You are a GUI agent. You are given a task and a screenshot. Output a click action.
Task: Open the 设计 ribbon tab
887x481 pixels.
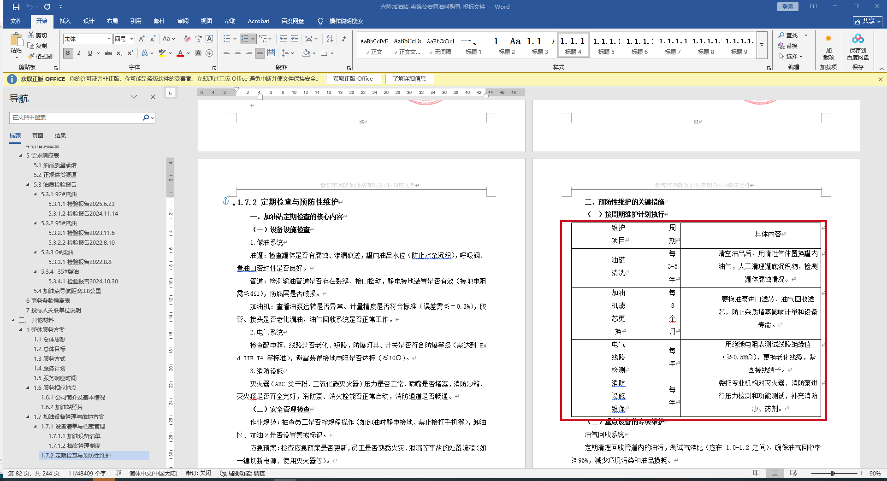pos(89,21)
